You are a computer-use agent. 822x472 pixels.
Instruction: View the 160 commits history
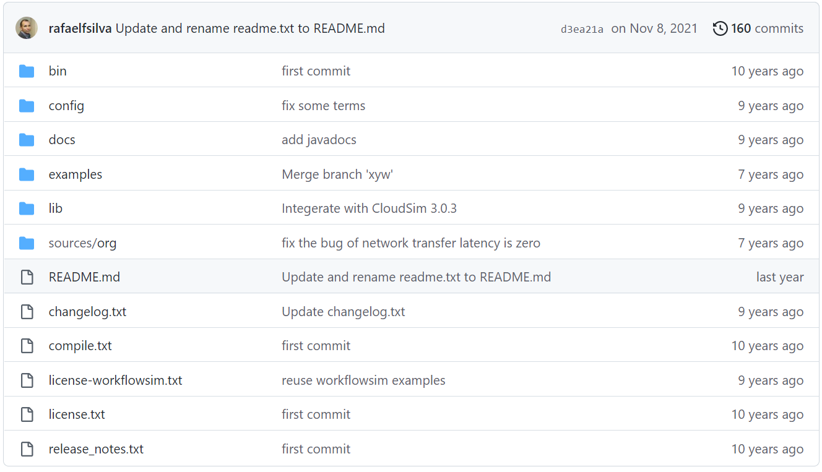[x=758, y=28]
